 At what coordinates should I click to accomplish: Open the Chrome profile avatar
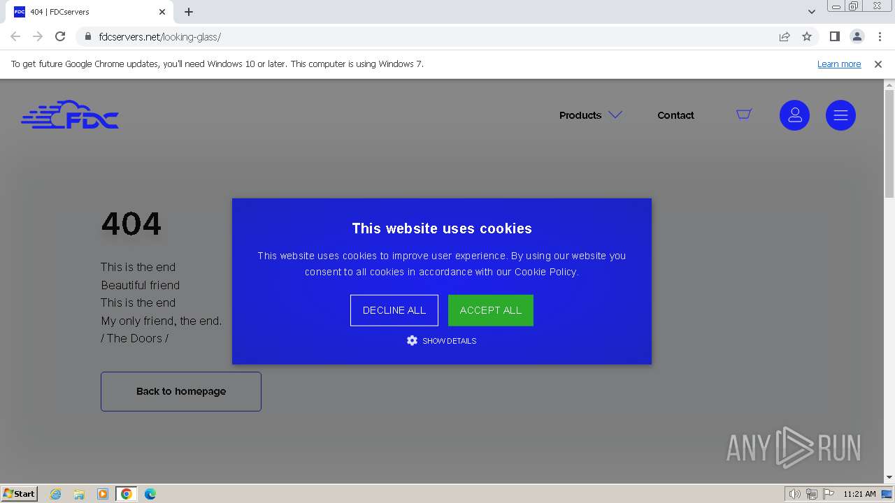pos(857,36)
